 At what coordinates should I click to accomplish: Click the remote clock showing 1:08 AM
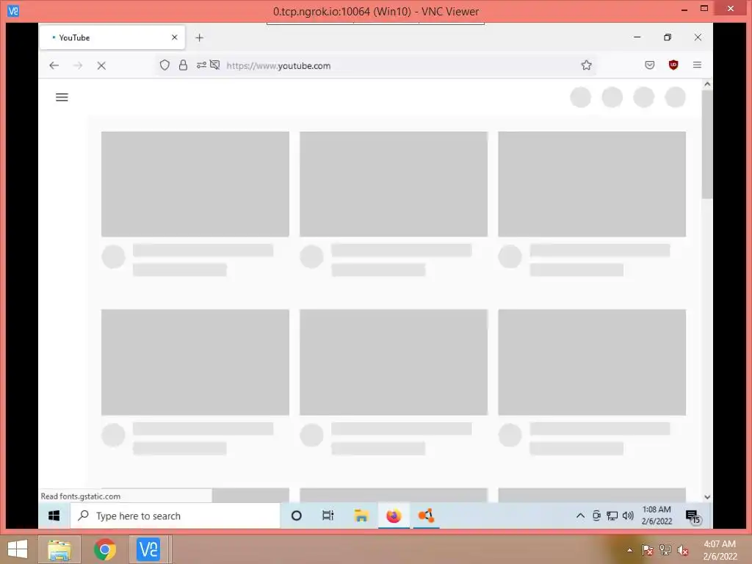point(657,515)
